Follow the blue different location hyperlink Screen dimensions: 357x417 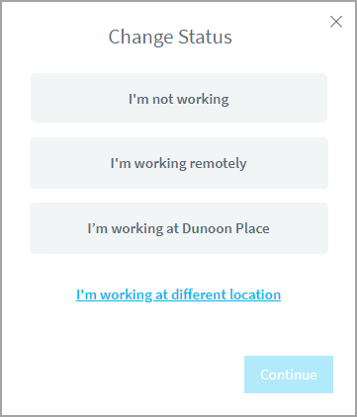tap(178, 294)
